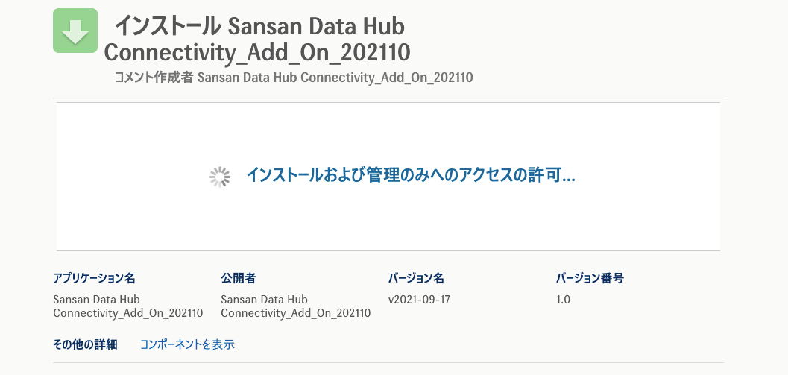Click the loading spinner icon

point(219,176)
